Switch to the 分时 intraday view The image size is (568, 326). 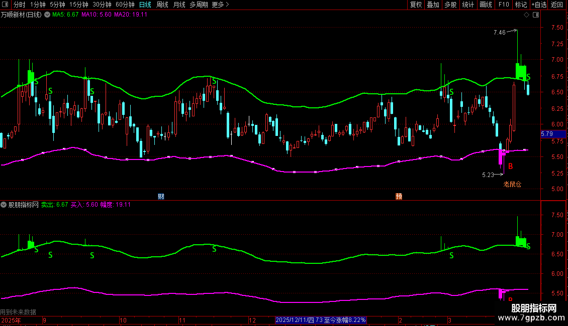pos(20,5)
